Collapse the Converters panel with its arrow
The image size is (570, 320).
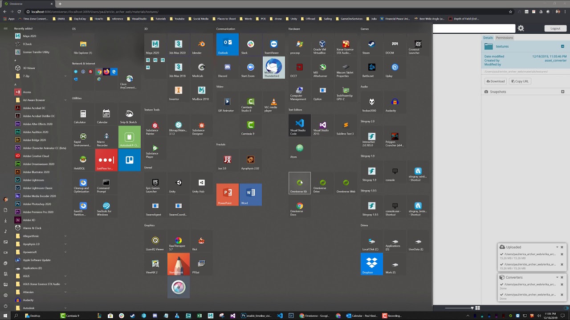pyautogui.click(x=557, y=277)
